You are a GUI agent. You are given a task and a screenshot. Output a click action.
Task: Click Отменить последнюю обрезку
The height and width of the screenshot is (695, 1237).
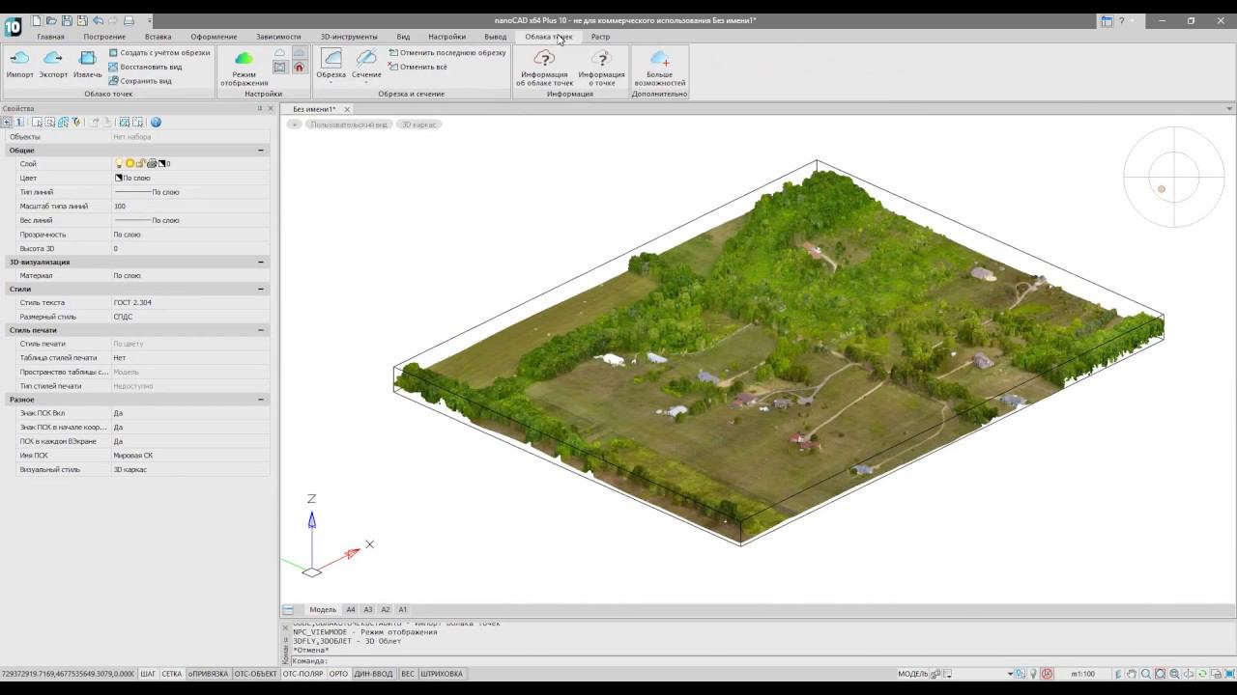[446, 53]
